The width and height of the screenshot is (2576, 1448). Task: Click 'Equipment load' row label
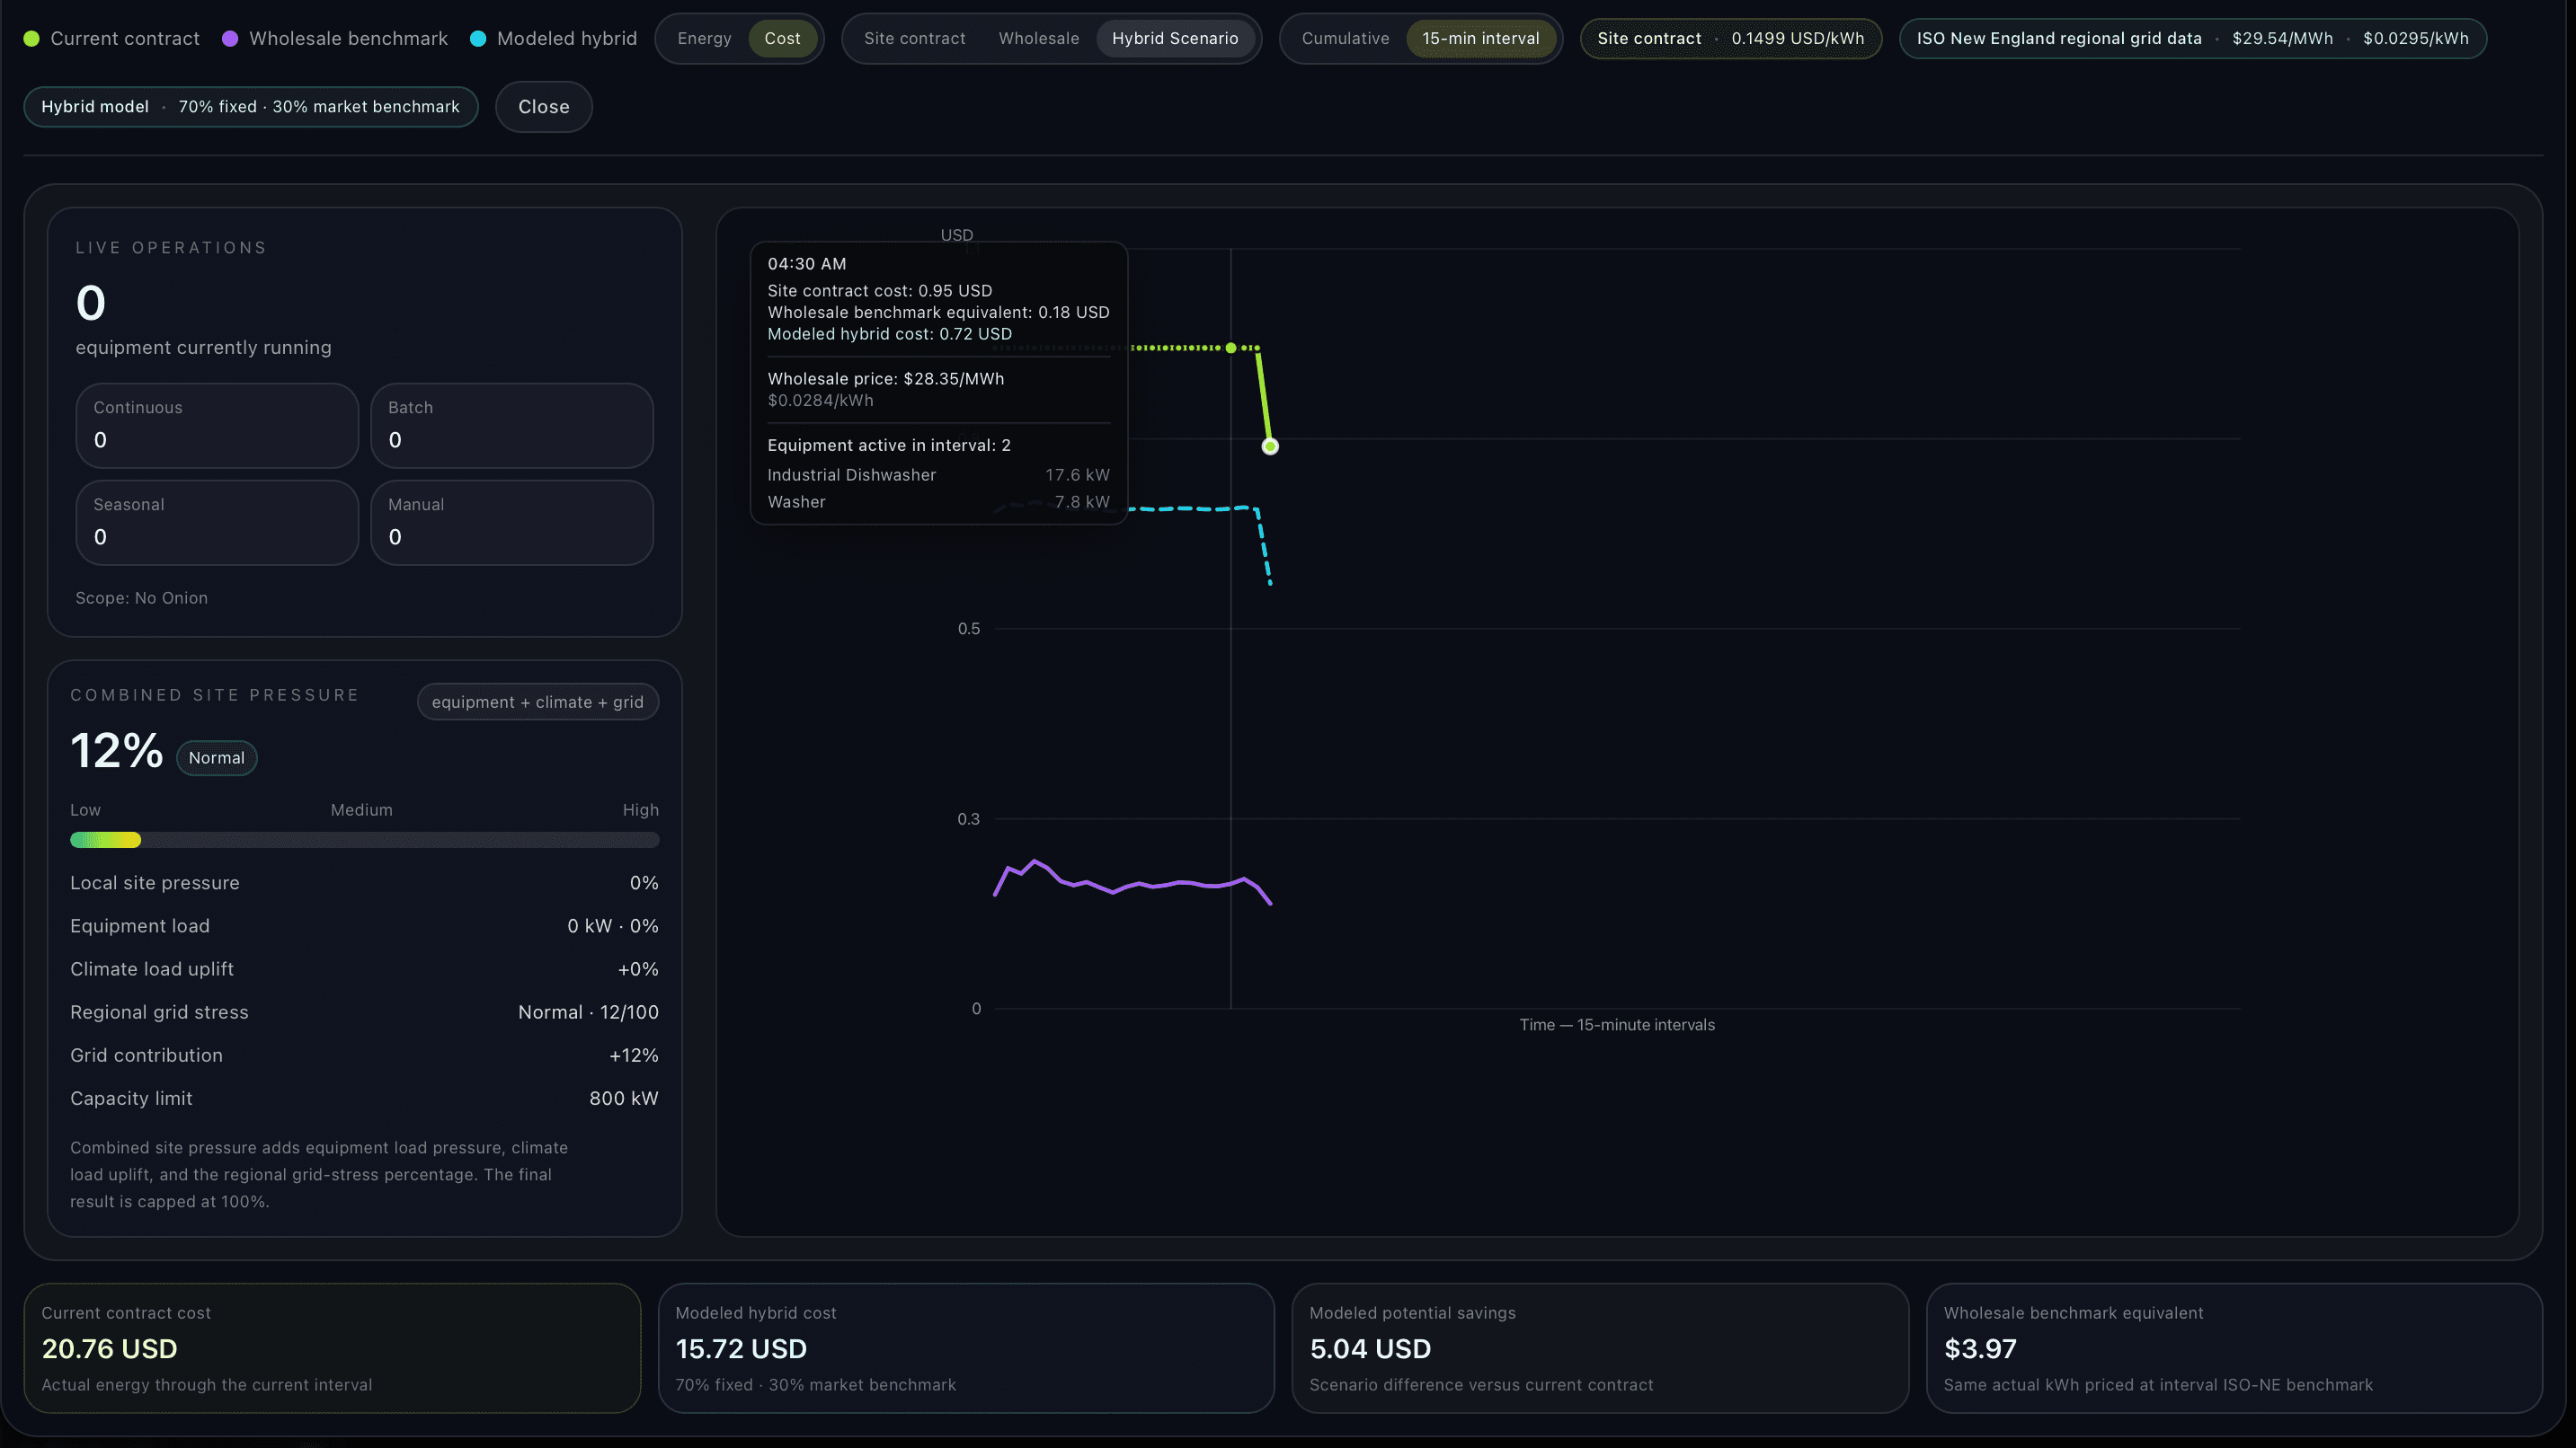(140, 926)
